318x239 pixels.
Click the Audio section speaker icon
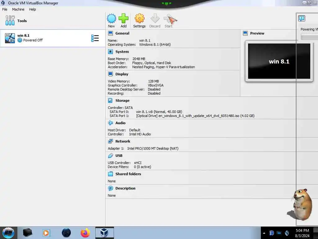tap(110, 123)
